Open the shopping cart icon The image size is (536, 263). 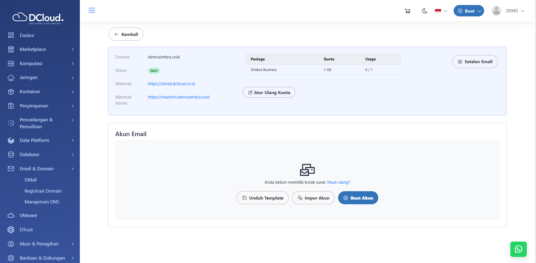tap(407, 11)
